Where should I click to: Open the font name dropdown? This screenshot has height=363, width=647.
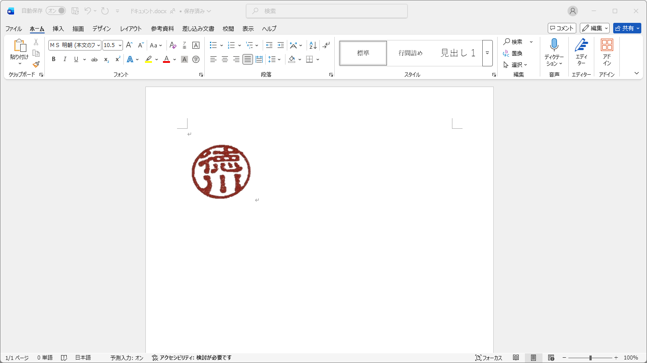pos(98,45)
